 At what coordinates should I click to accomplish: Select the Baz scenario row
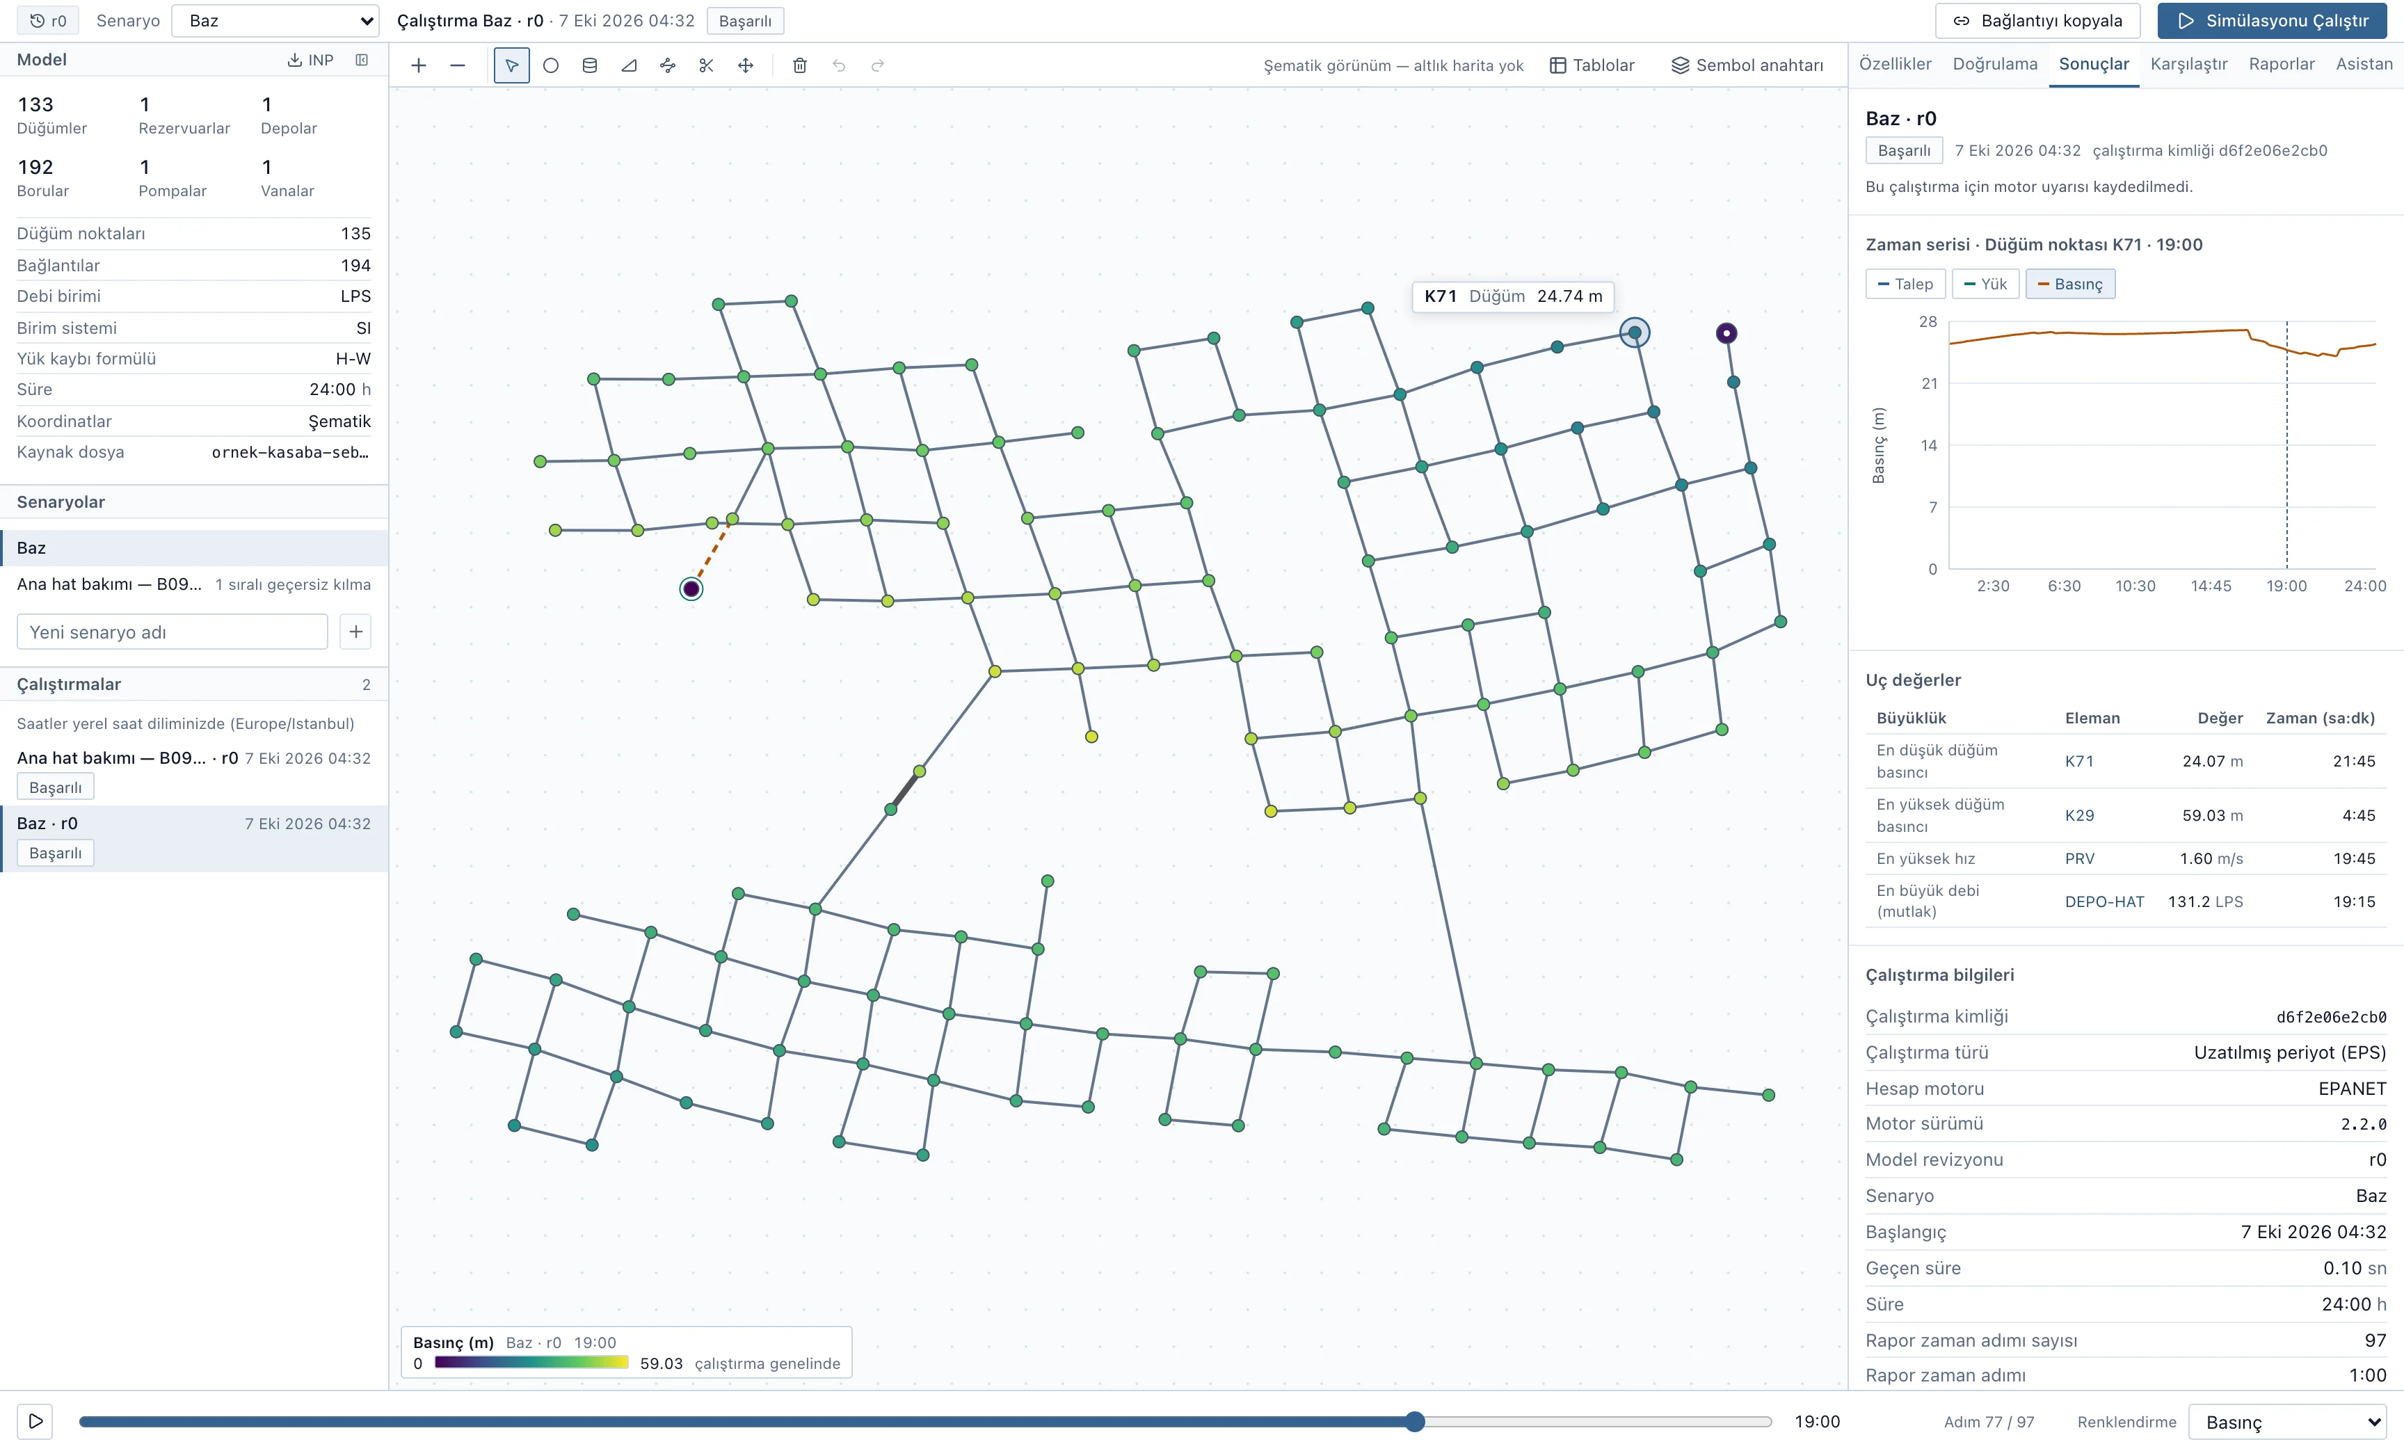click(x=194, y=547)
